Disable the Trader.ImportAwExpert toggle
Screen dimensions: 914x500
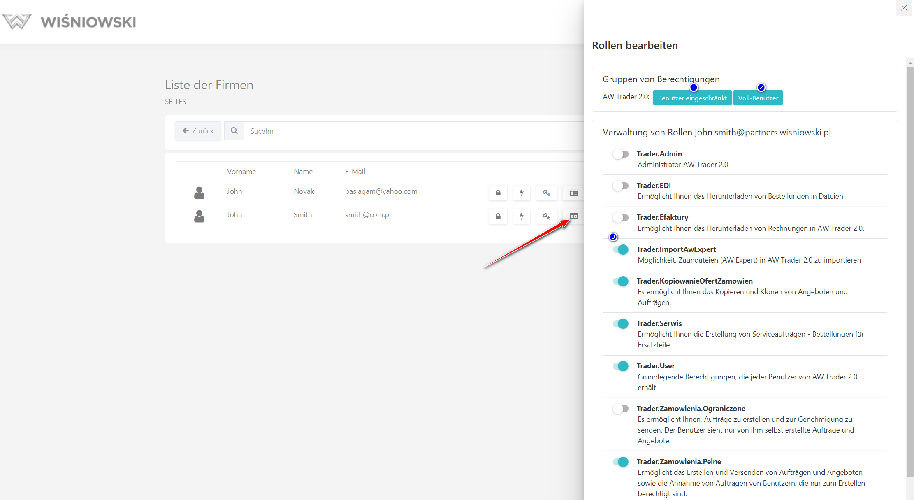click(620, 249)
